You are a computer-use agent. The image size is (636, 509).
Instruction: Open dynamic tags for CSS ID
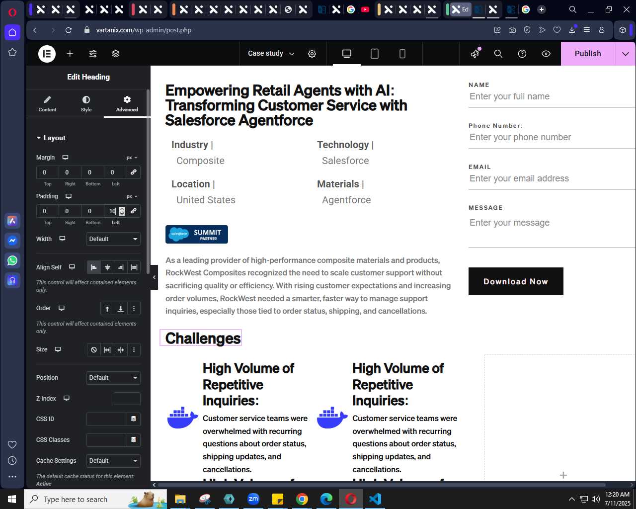pyautogui.click(x=134, y=419)
